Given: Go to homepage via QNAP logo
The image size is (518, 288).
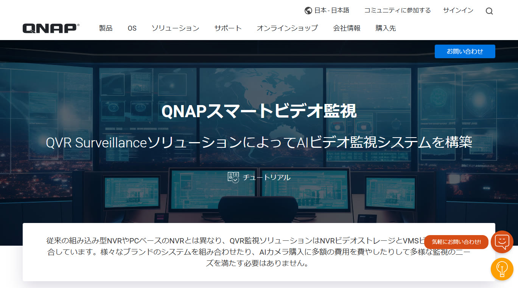Looking at the screenshot, I should pos(51,28).
